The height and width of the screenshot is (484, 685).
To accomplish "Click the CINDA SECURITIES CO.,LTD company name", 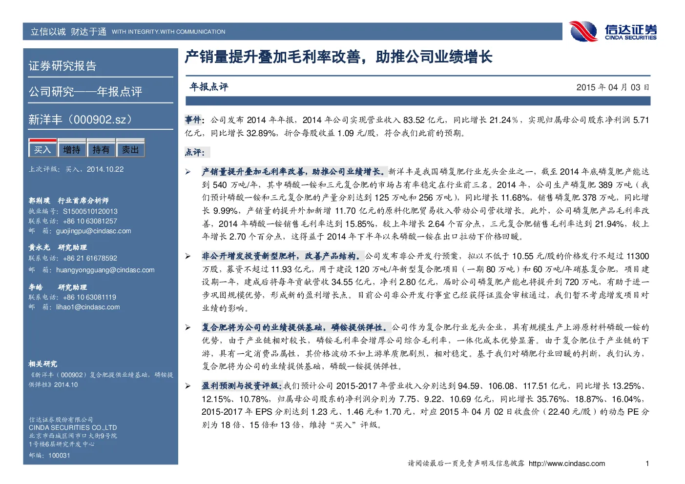I will point(73,427).
